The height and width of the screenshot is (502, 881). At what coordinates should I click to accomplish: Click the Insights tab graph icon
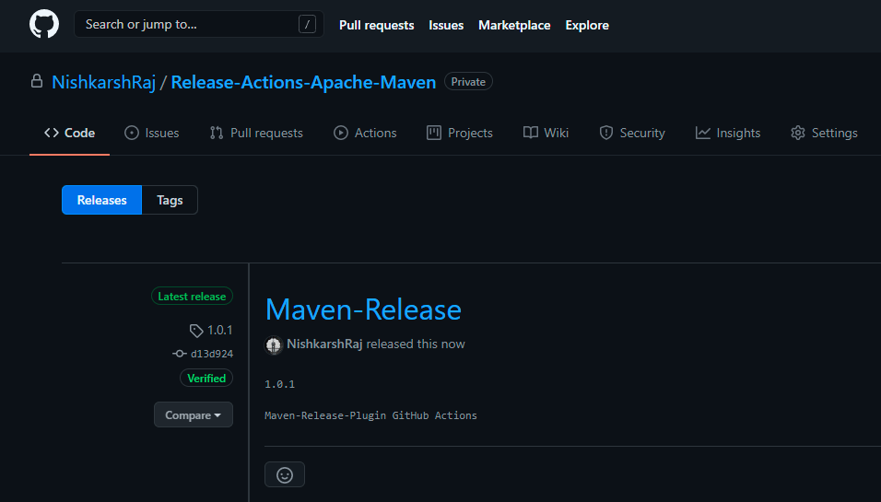pyautogui.click(x=703, y=133)
